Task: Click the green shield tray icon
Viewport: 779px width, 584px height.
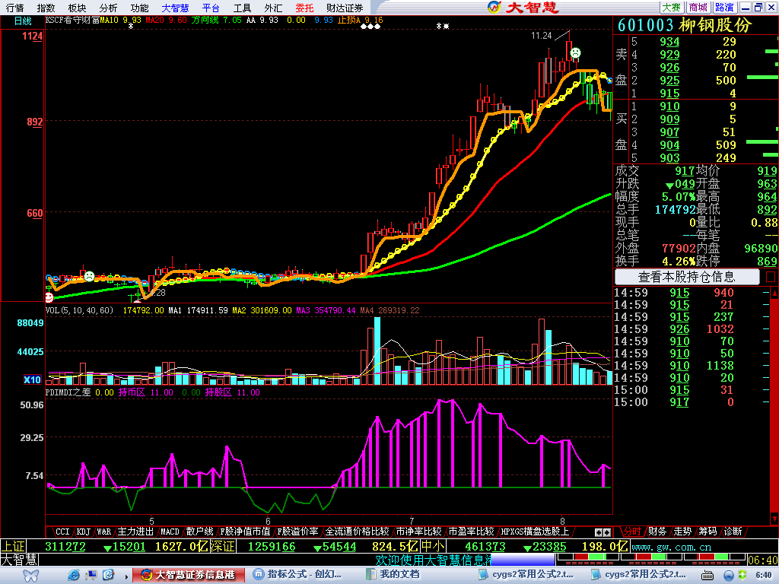Action: tap(742, 575)
